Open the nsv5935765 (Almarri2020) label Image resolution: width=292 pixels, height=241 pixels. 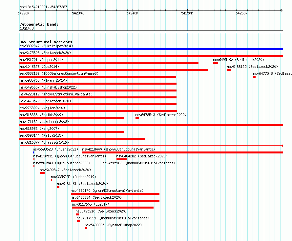point(43,80)
